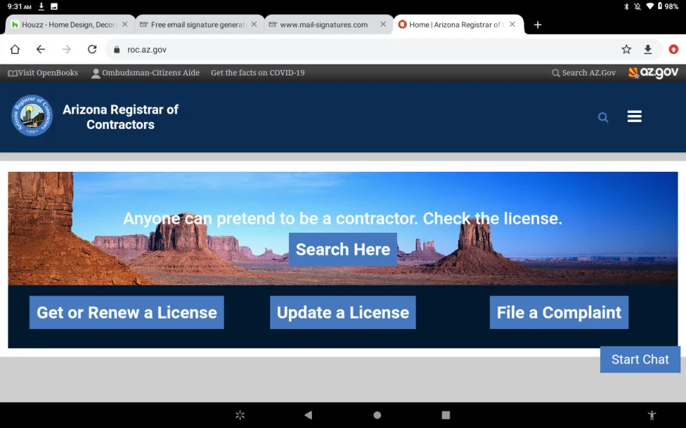Screen dimensions: 686x428
Task: Click Get or Renew a License
Action: pos(126,312)
